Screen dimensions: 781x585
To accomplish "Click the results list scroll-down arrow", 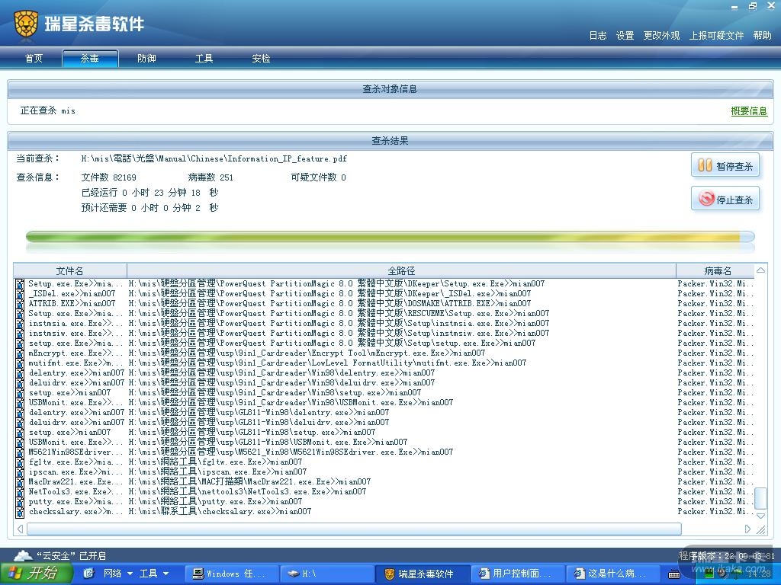I will (760, 516).
